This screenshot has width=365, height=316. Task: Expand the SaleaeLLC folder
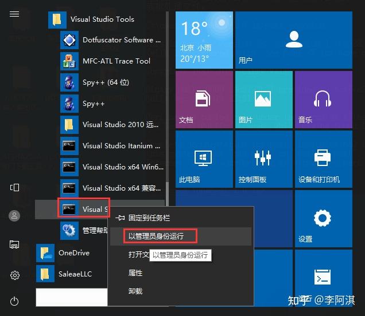pos(71,274)
